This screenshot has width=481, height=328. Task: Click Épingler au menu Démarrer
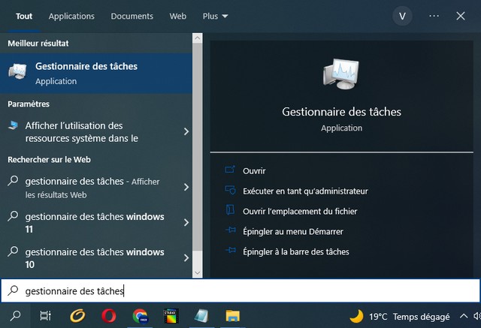293,231
